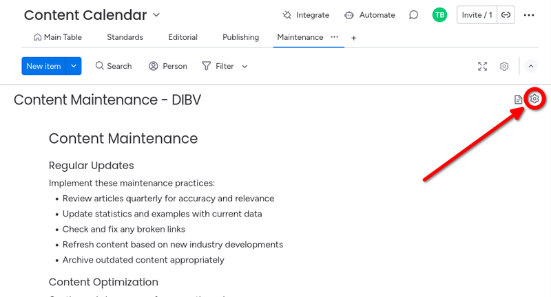The width and height of the screenshot is (551, 297).
Task: Open the New item dropdown arrow
Action: click(74, 66)
